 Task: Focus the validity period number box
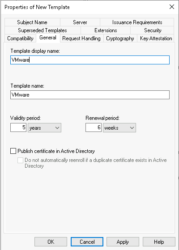(x=18, y=127)
